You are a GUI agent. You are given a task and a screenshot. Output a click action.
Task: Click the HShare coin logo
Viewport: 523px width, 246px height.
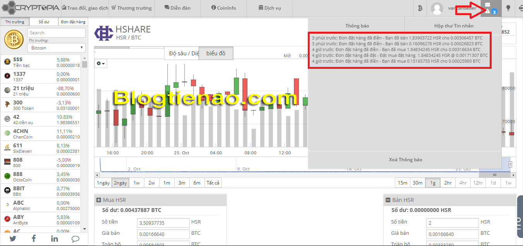pos(104,33)
